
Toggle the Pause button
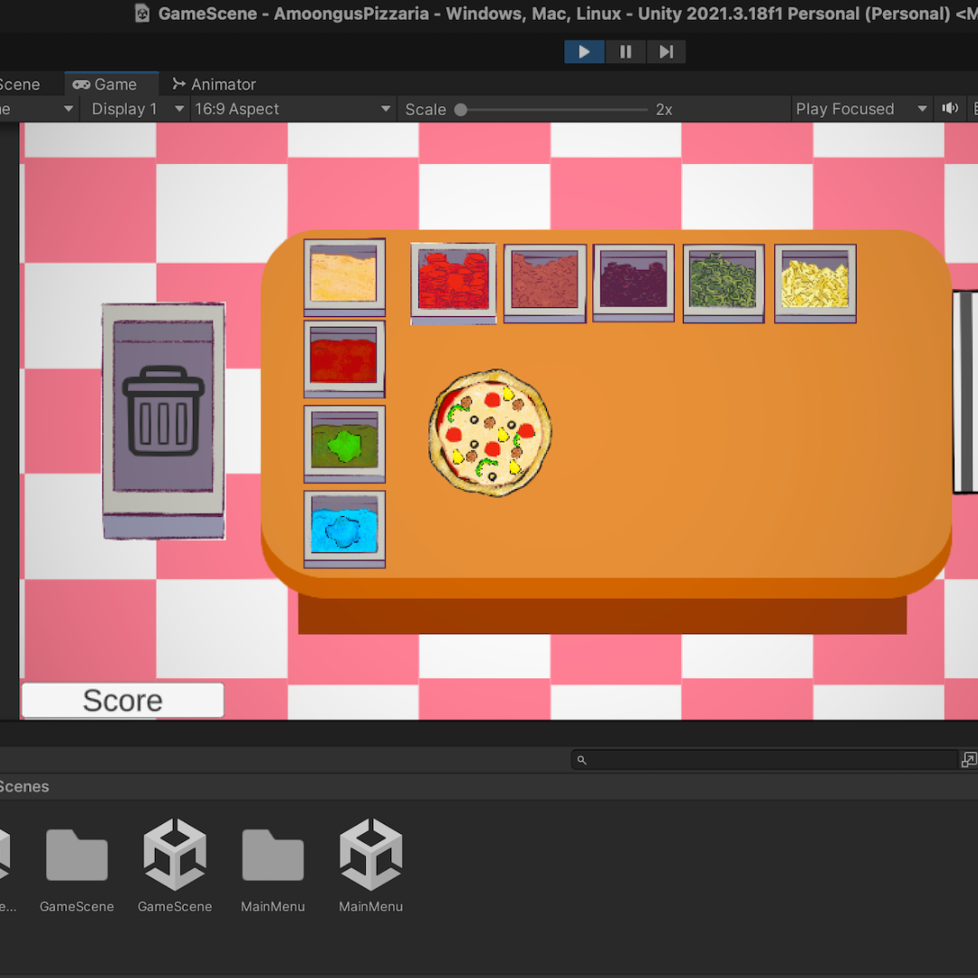click(625, 52)
